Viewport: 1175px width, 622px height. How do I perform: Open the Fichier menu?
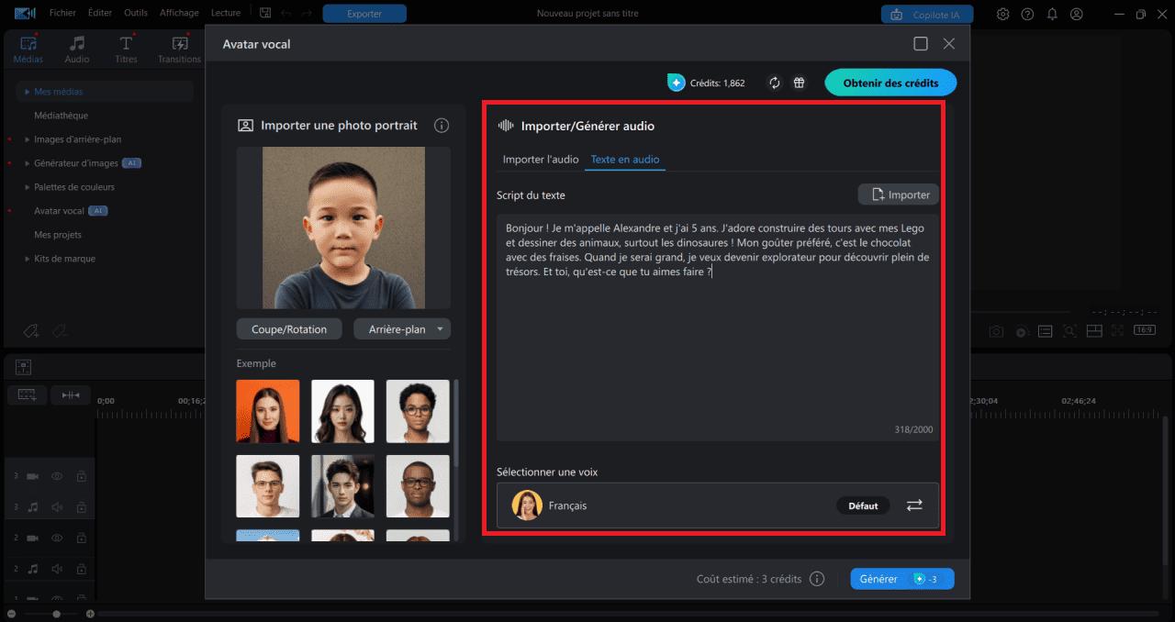pos(62,13)
